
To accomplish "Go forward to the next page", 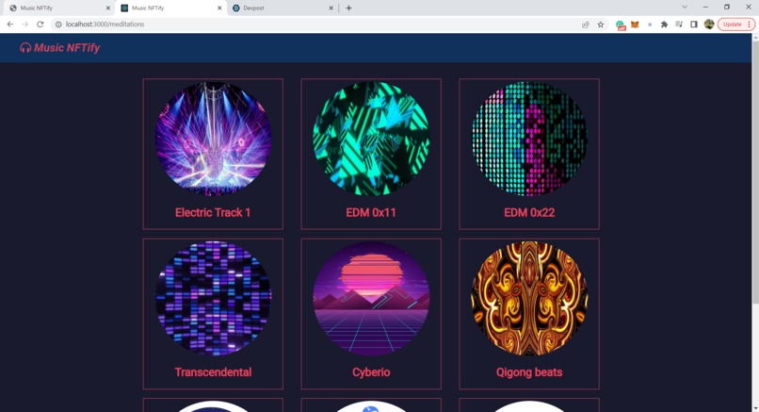I will (x=25, y=25).
